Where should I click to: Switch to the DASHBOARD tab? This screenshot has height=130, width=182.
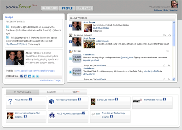(50, 8)
